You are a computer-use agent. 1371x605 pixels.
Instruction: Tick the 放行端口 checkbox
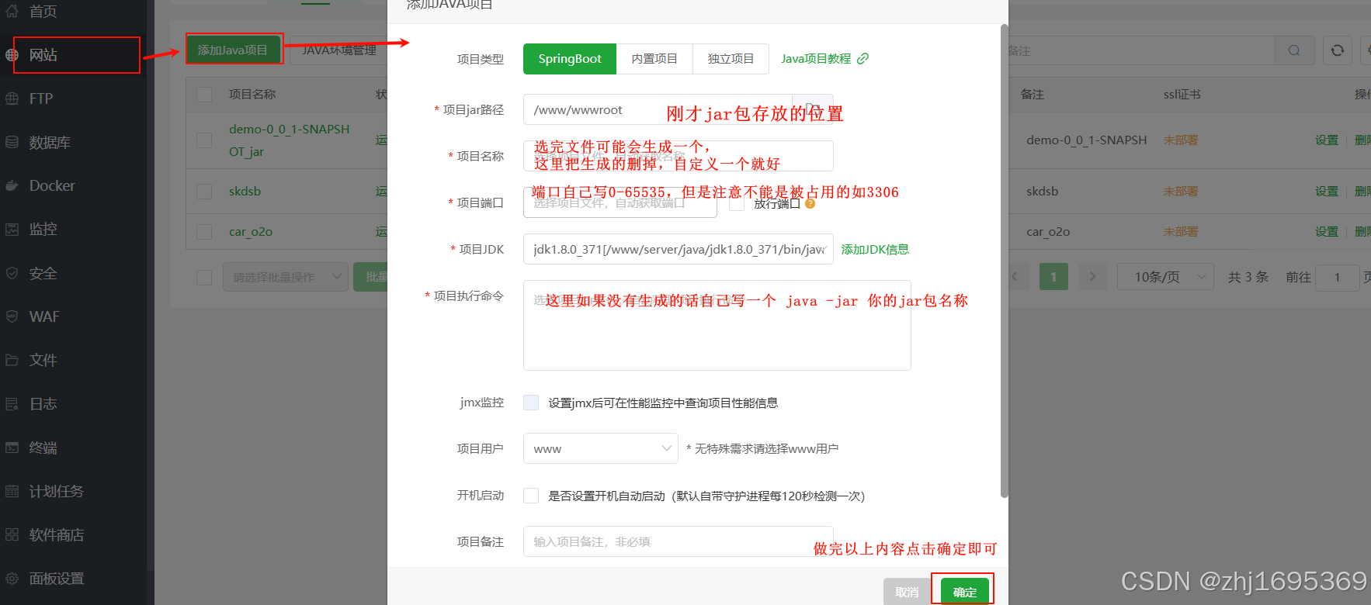point(737,203)
